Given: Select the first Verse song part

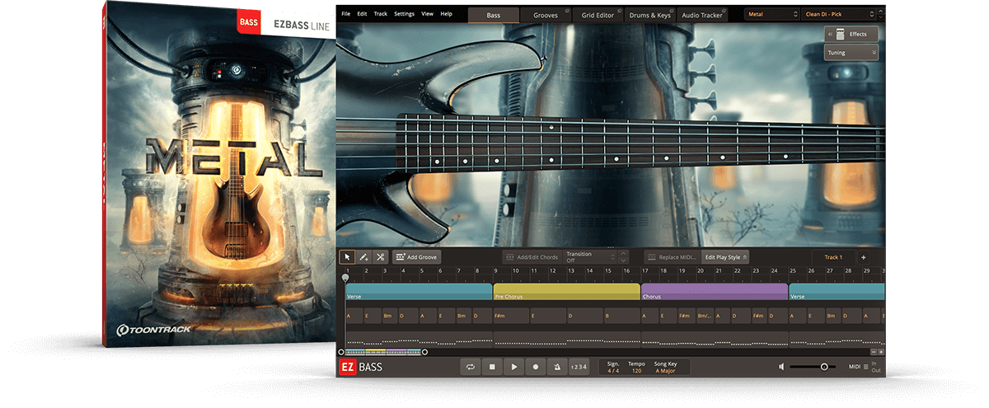Looking at the screenshot, I should (x=419, y=292).
